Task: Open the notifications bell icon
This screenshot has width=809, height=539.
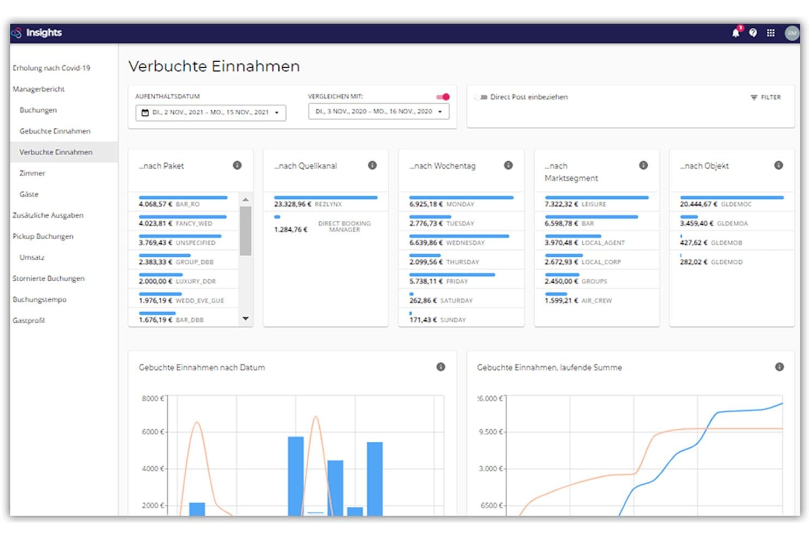Action: (x=736, y=33)
